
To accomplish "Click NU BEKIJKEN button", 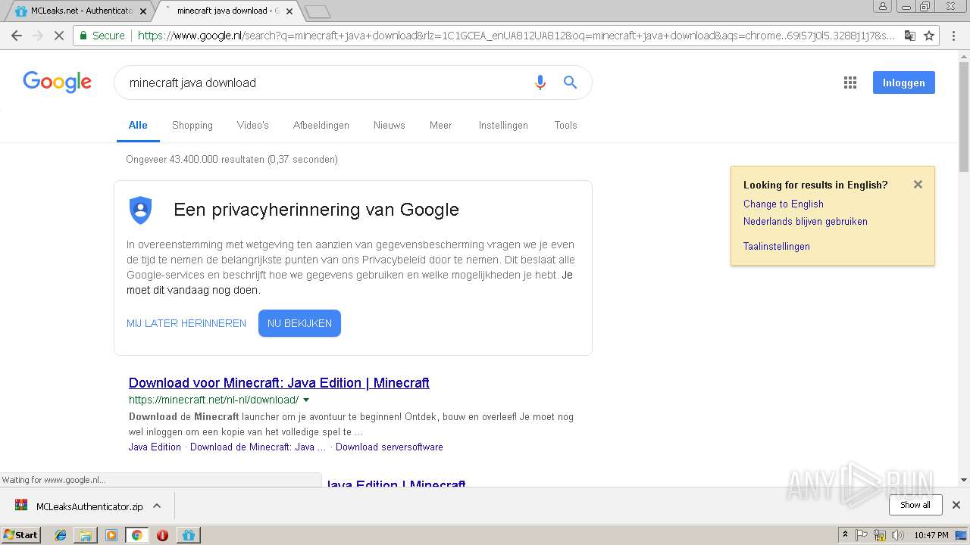I will (x=299, y=323).
